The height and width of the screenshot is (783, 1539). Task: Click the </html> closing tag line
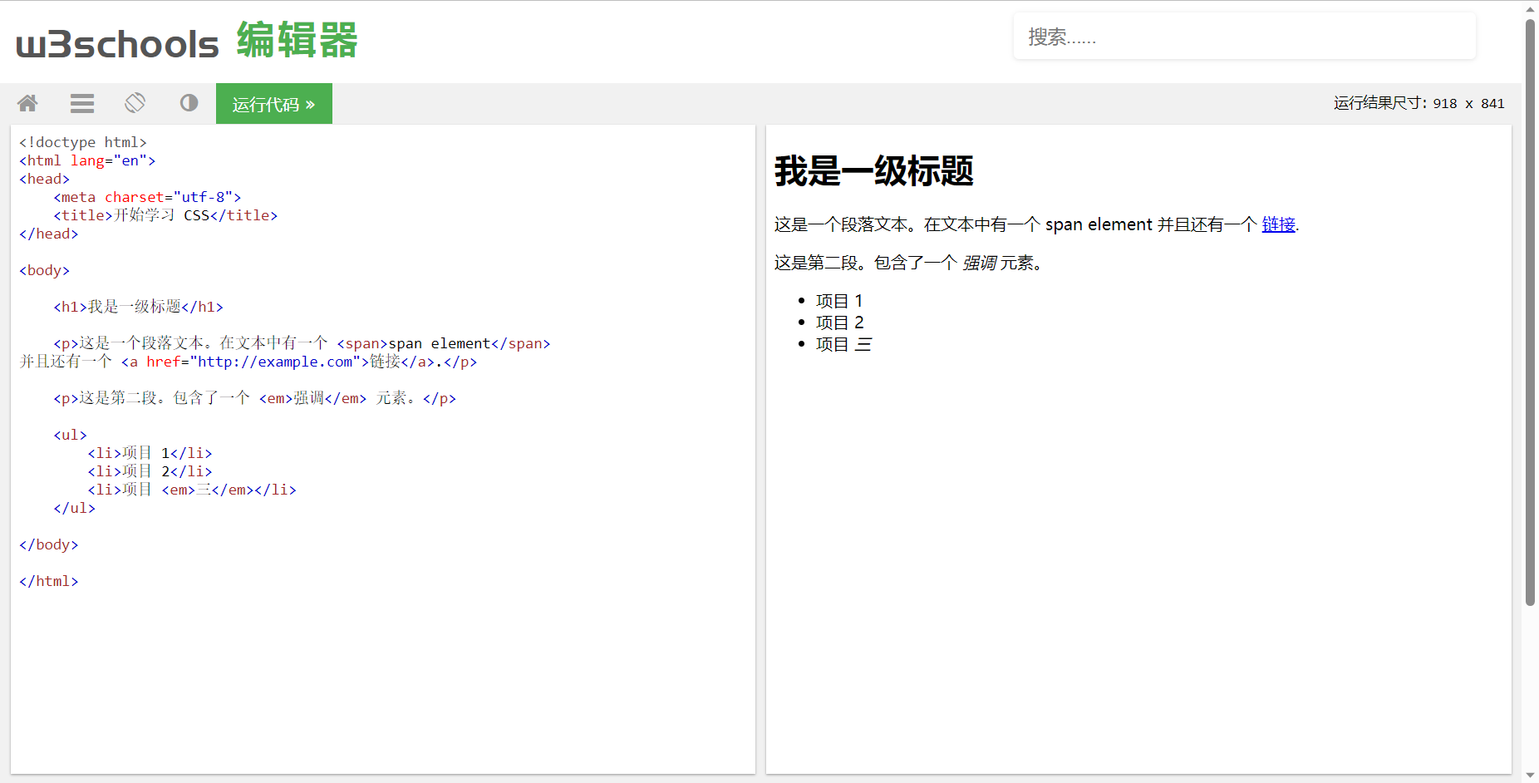point(49,581)
